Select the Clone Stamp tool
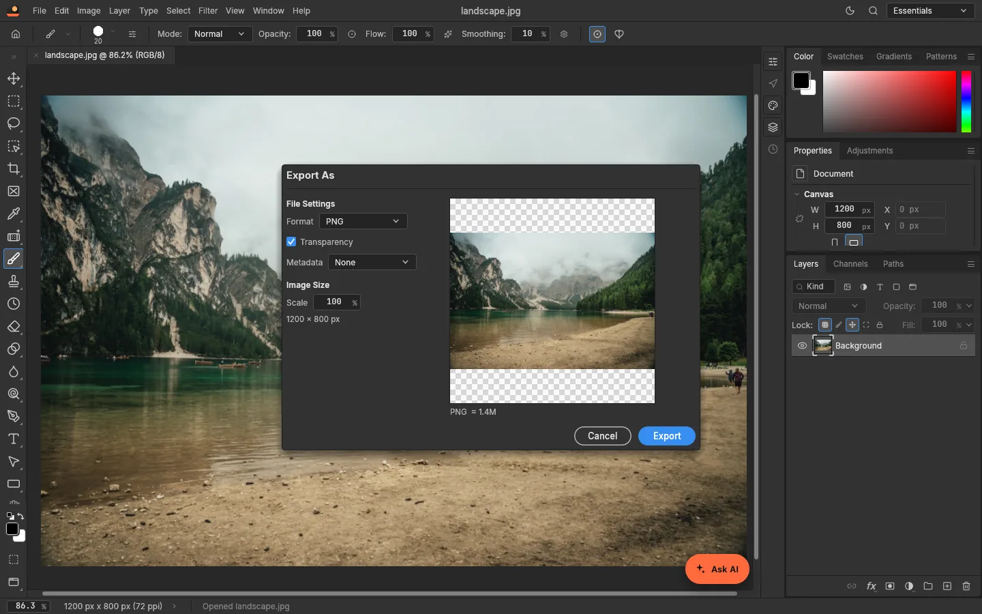This screenshot has height=614, width=982. 14,281
